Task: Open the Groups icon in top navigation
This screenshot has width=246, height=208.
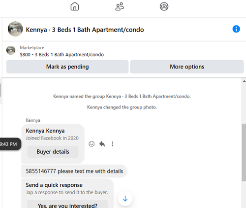Action: (x=164, y=6)
